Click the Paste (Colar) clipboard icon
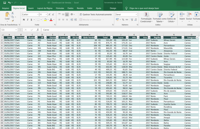Screen dimensions: 200x129 (7, 15)
